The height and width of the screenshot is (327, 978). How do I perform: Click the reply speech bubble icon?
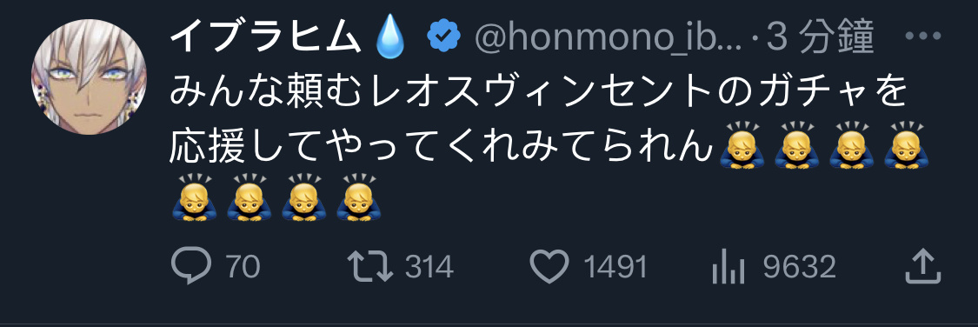(191, 267)
